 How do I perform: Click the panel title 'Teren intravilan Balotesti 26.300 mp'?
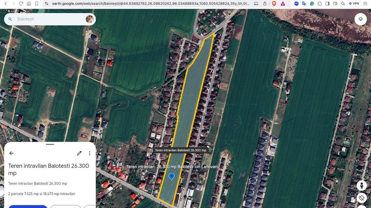click(49, 169)
